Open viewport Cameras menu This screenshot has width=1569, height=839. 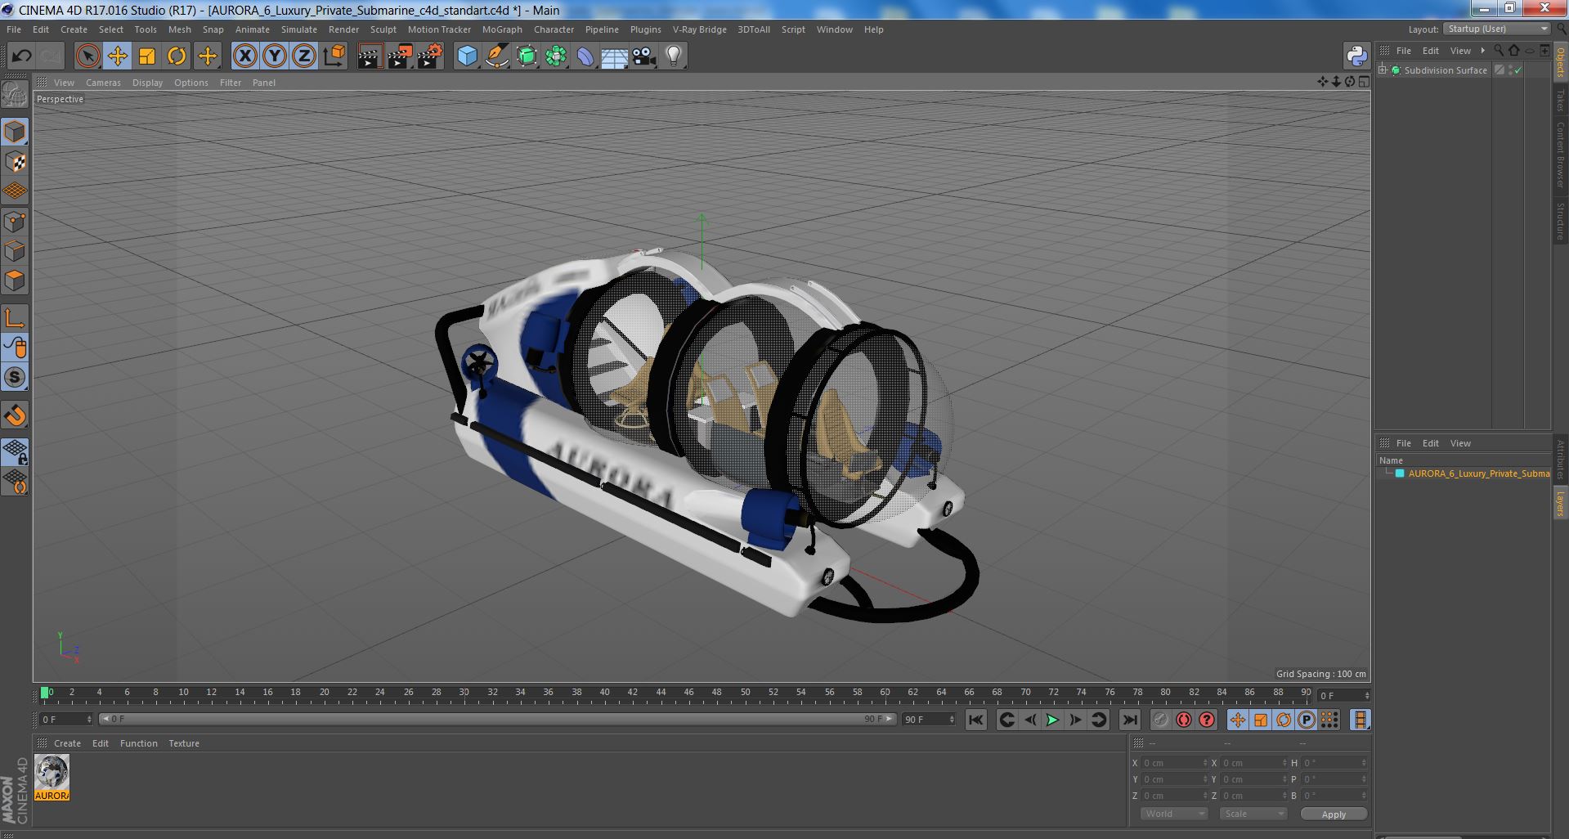103,83
